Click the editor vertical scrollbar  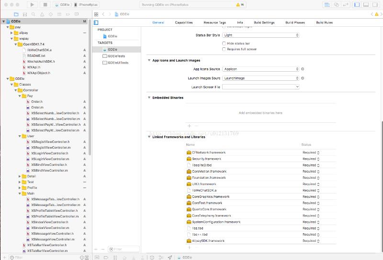(x=381, y=186)
